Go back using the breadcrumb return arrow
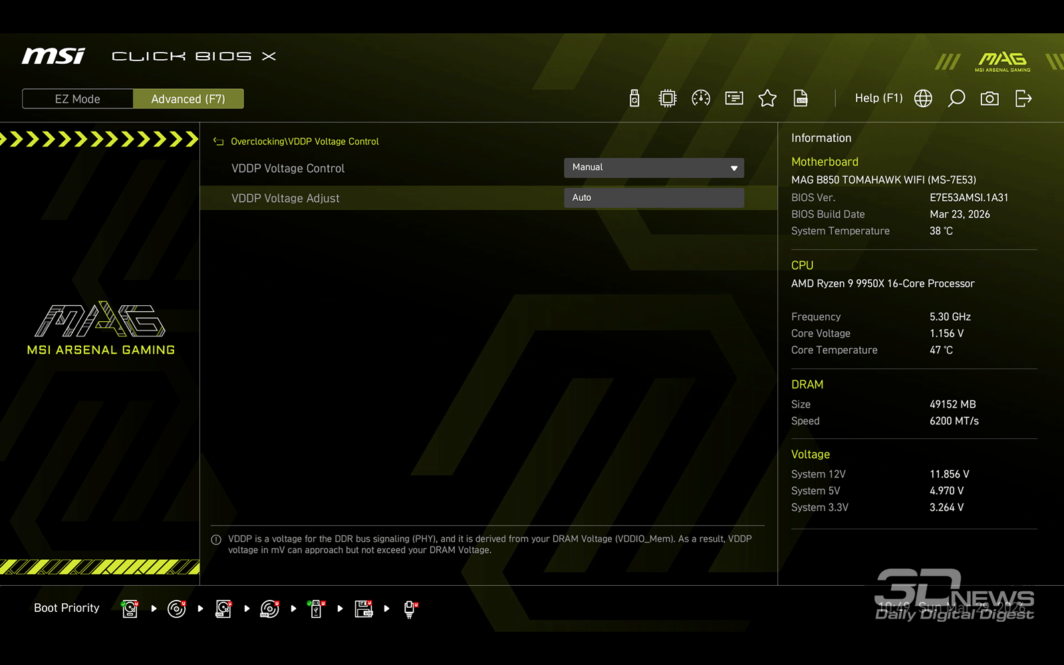This screenshot has height=665, width=1064. click(x=218, y=142)
